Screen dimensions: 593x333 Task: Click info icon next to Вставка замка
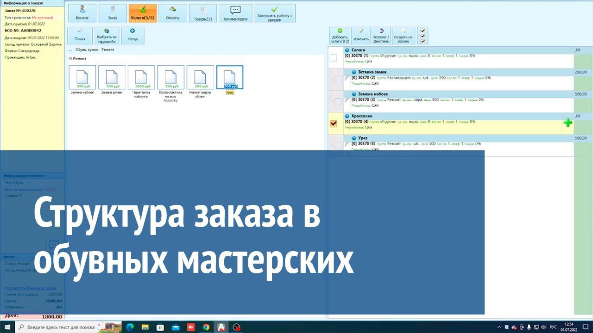pyautogui.click(x=354, y=72)
